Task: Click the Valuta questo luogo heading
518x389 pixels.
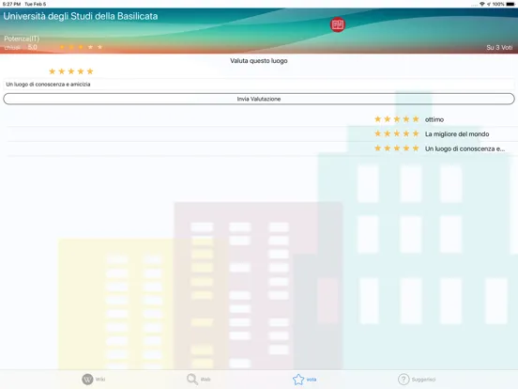Action: (x=259, y=61)
